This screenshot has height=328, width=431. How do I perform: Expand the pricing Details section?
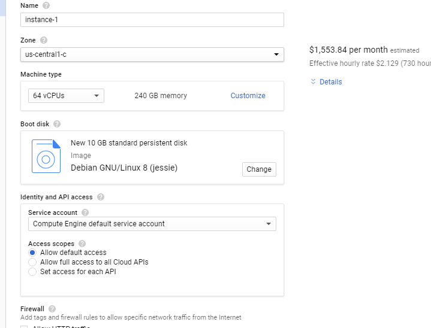coord(326,82)
